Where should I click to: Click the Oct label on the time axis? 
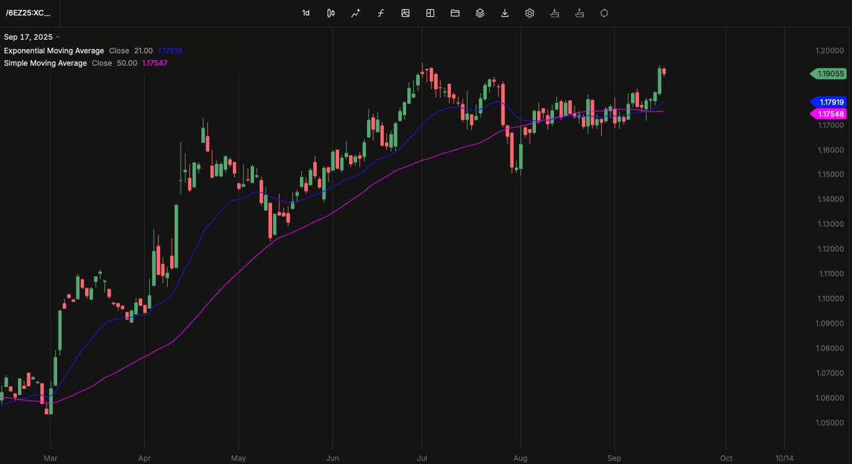click(x=726, y=458)
